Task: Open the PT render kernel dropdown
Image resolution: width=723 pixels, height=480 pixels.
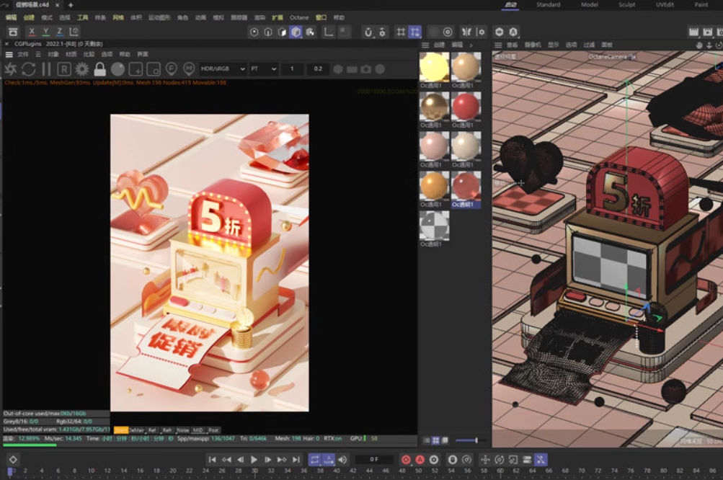Action: (263, 69)
